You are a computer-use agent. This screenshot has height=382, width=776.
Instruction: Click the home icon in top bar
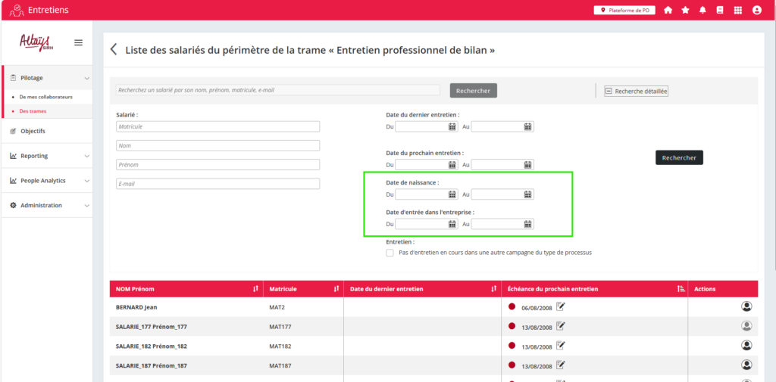point(668,11)
